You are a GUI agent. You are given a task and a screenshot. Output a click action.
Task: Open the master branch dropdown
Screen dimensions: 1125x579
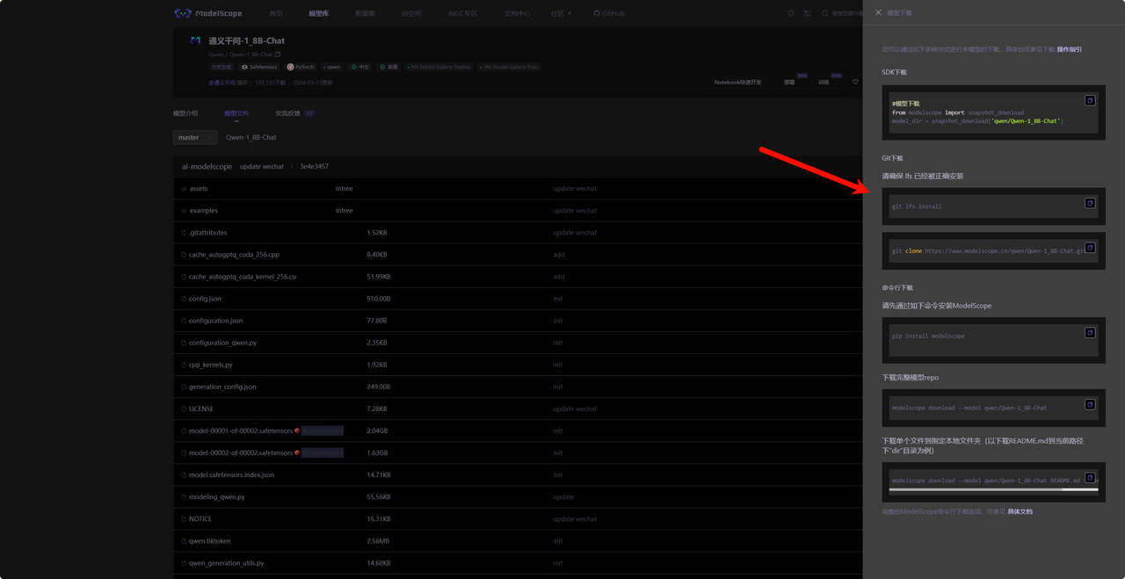pos(195,137)
